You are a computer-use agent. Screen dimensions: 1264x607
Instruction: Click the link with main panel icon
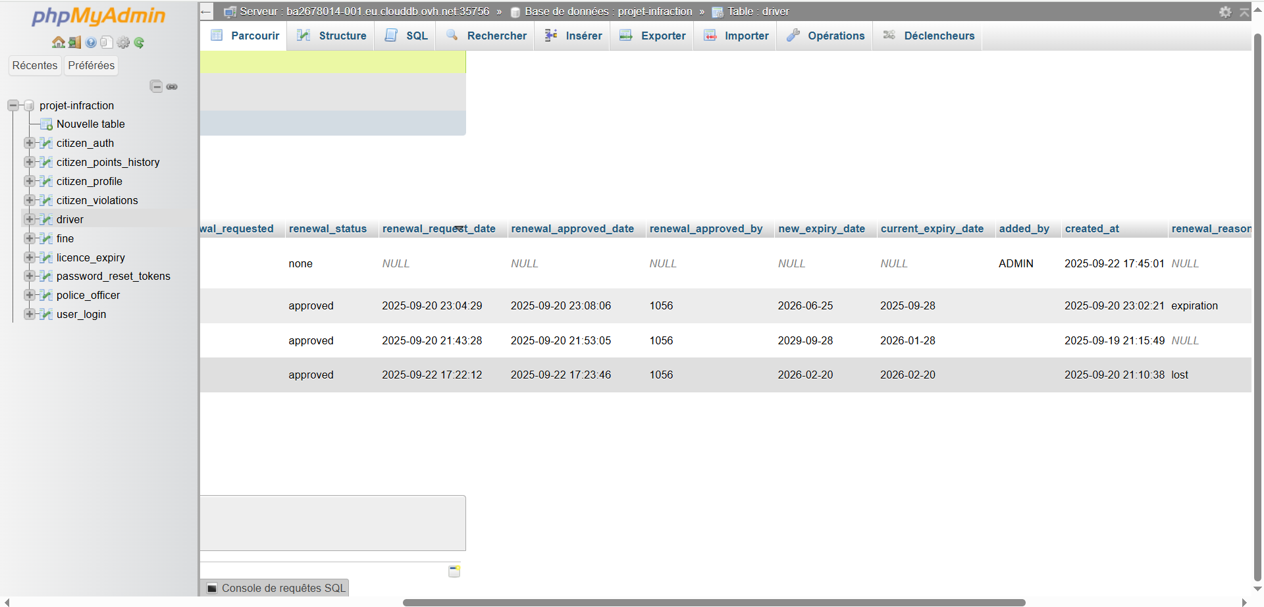pyautogui.click(x=172, y=86)
